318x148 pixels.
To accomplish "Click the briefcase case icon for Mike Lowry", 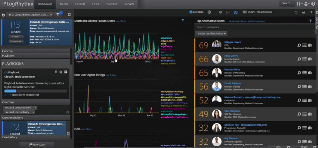I will click(310, 59).
